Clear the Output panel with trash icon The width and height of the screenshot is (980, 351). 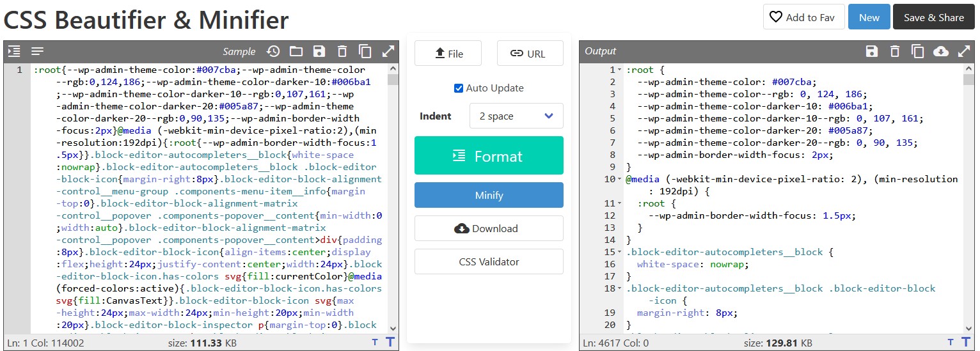[x=895, y=51]
